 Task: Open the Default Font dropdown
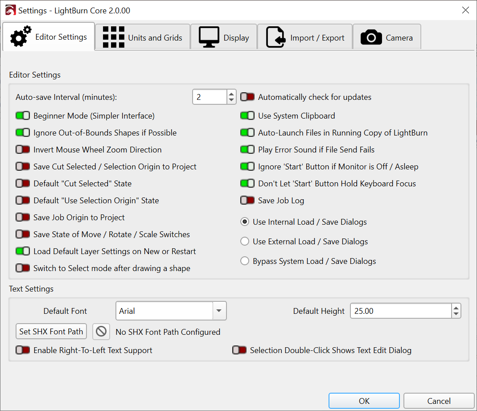click(x=219, y=311)
